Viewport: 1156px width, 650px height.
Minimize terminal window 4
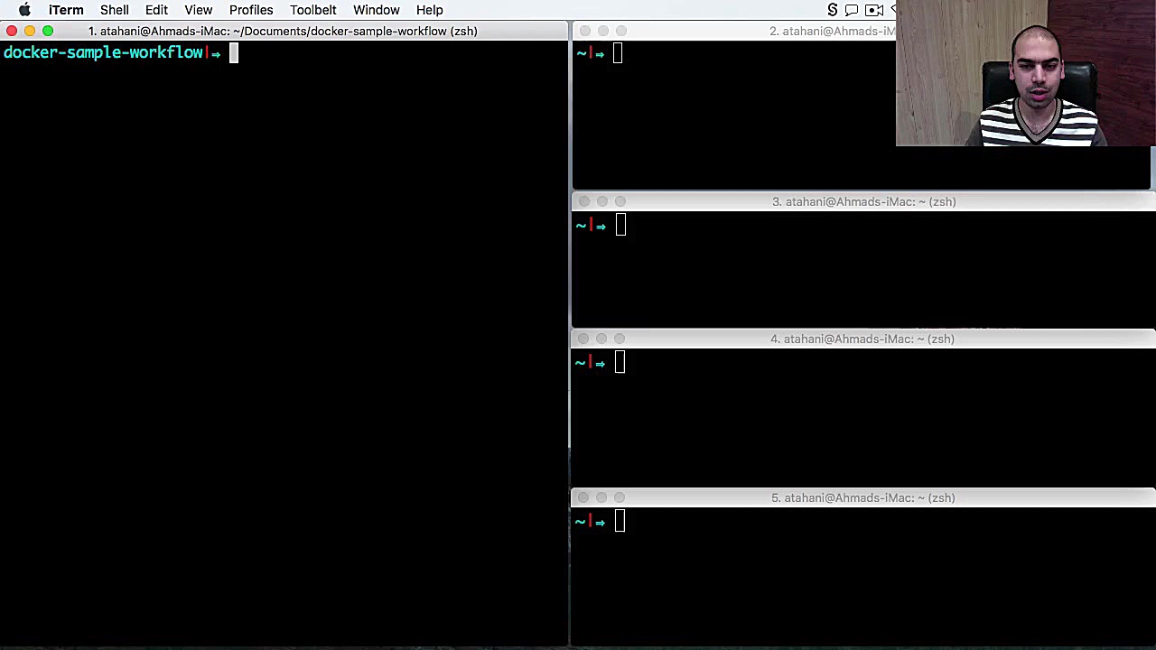601,339
